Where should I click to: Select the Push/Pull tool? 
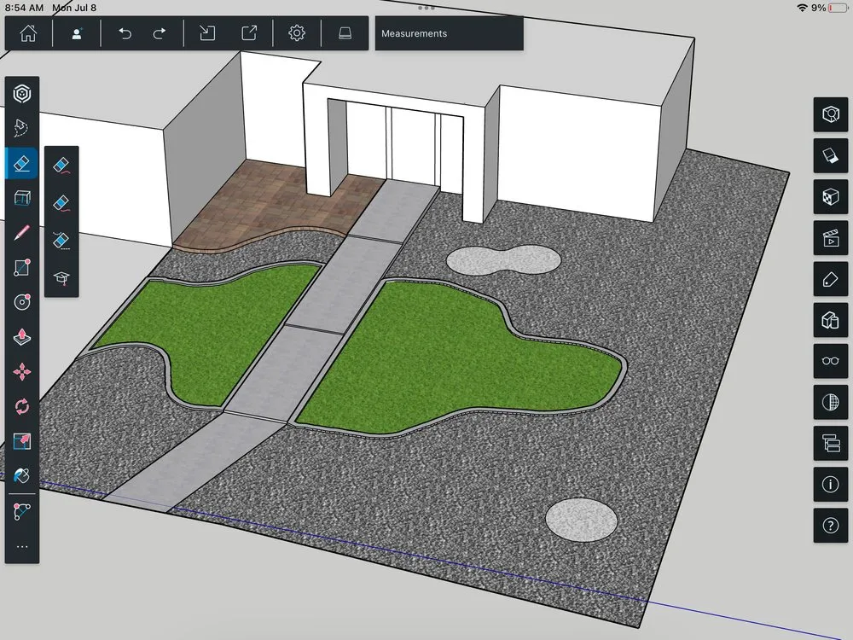pos(22,337)
